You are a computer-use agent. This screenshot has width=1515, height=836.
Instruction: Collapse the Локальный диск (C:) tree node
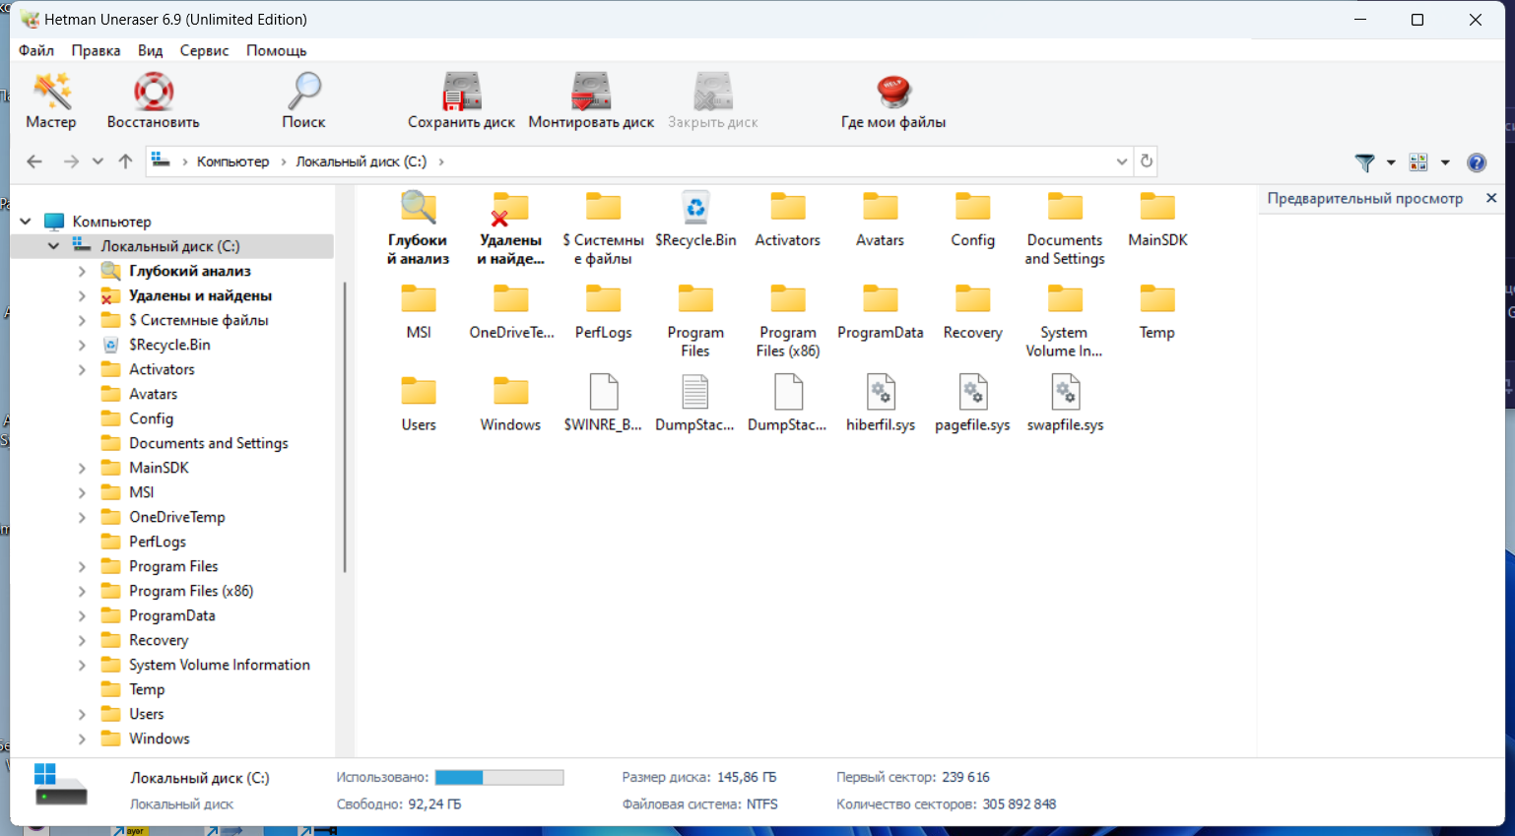pyautogui.click(x=53, y=246)
